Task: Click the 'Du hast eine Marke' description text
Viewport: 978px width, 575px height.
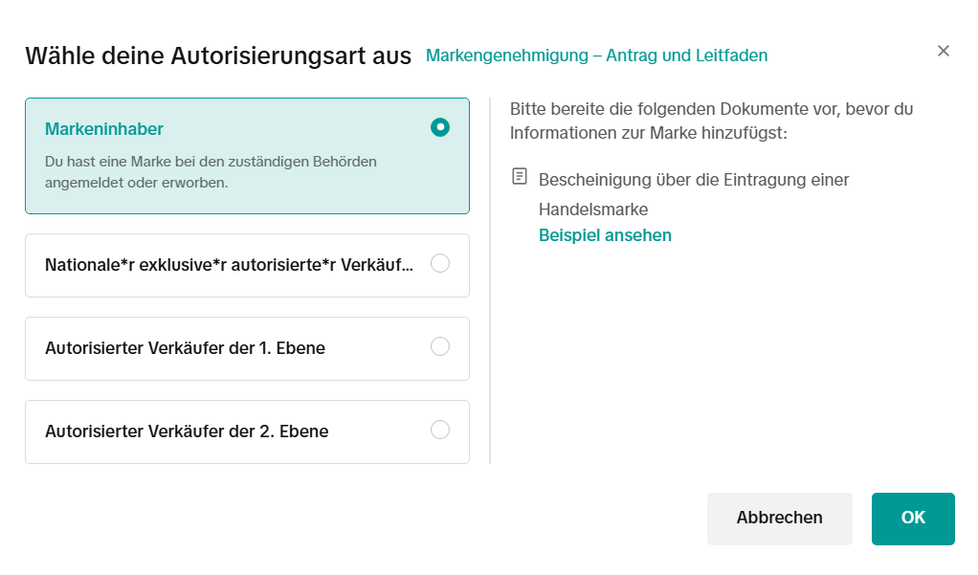Action: (x=211, y=172)
